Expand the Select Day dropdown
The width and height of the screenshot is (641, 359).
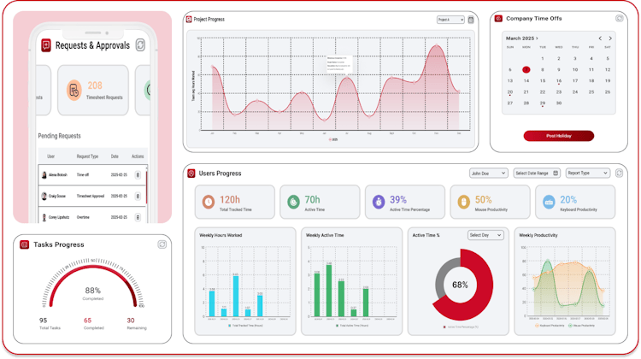[485, 235]
